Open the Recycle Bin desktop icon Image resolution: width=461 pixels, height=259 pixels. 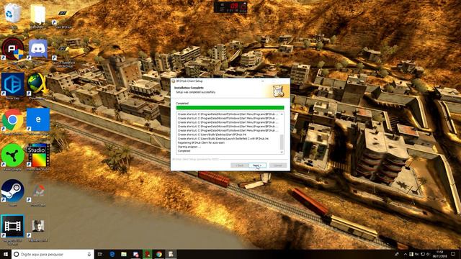point(13,14)
